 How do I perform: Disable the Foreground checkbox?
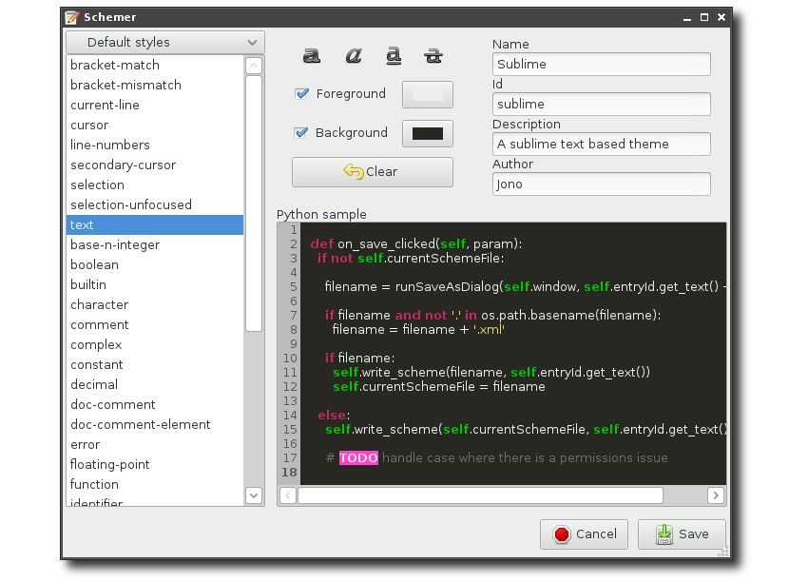[x=302, y=93]
